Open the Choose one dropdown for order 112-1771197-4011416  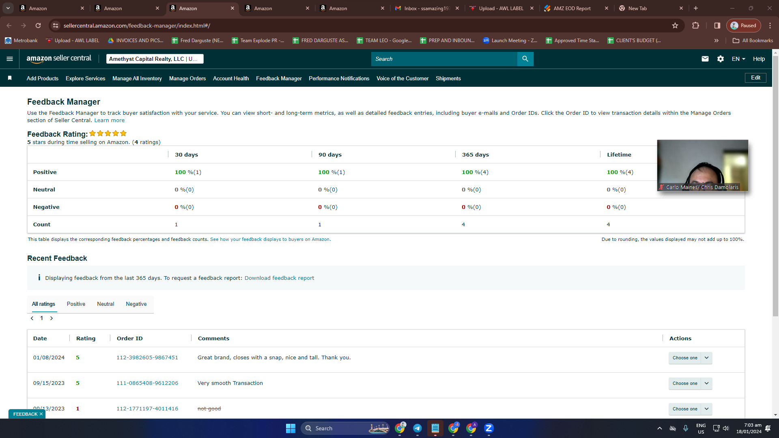(x=690, y=409)
